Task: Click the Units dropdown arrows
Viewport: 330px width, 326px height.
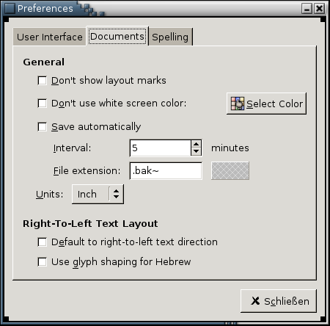Action: tap(116, 194)
